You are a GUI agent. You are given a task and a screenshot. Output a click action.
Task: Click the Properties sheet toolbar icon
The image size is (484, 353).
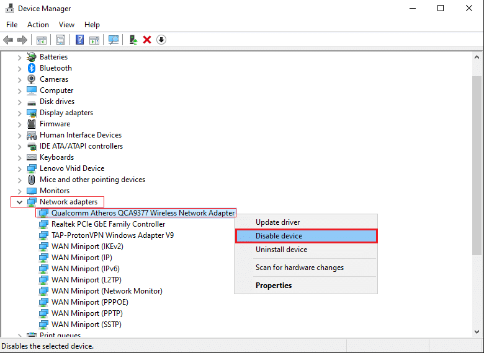[60, 40]
